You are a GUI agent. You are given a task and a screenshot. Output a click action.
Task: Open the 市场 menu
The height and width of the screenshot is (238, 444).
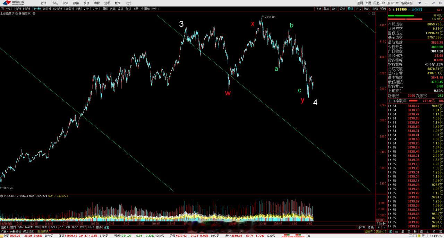55,3
